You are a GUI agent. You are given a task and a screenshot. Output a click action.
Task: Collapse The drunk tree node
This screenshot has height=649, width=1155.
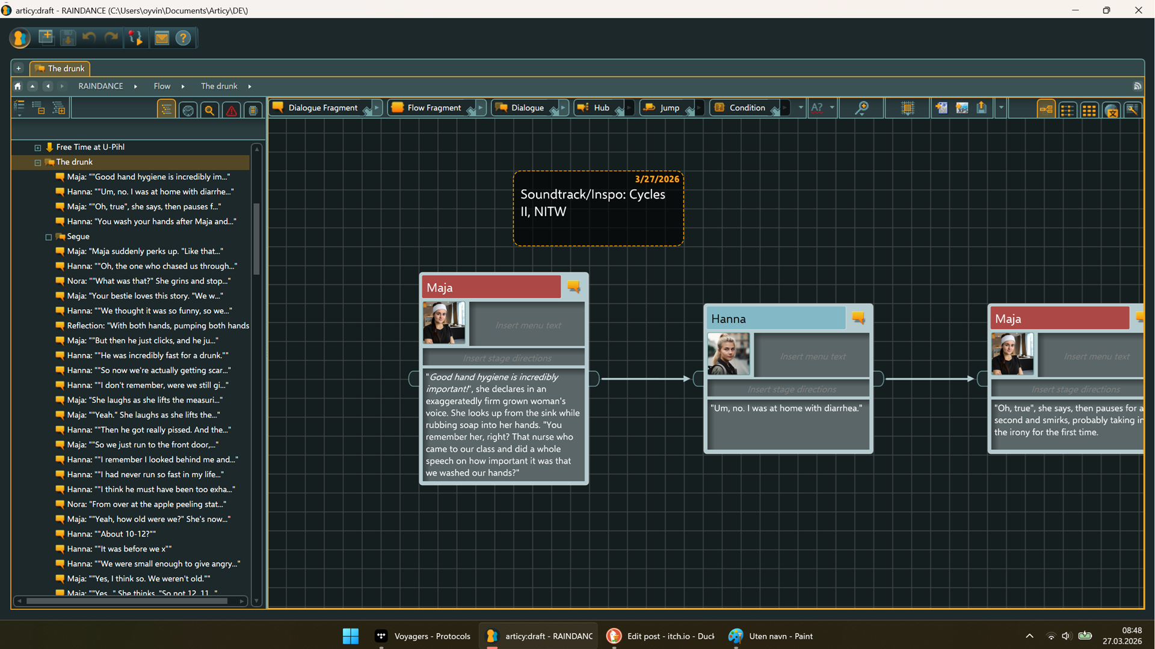coord(38,162)
